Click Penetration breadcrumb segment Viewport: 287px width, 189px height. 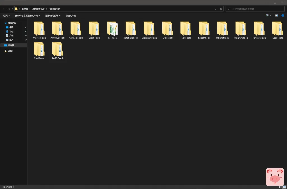pyautogui.click(x=55, y=9)
